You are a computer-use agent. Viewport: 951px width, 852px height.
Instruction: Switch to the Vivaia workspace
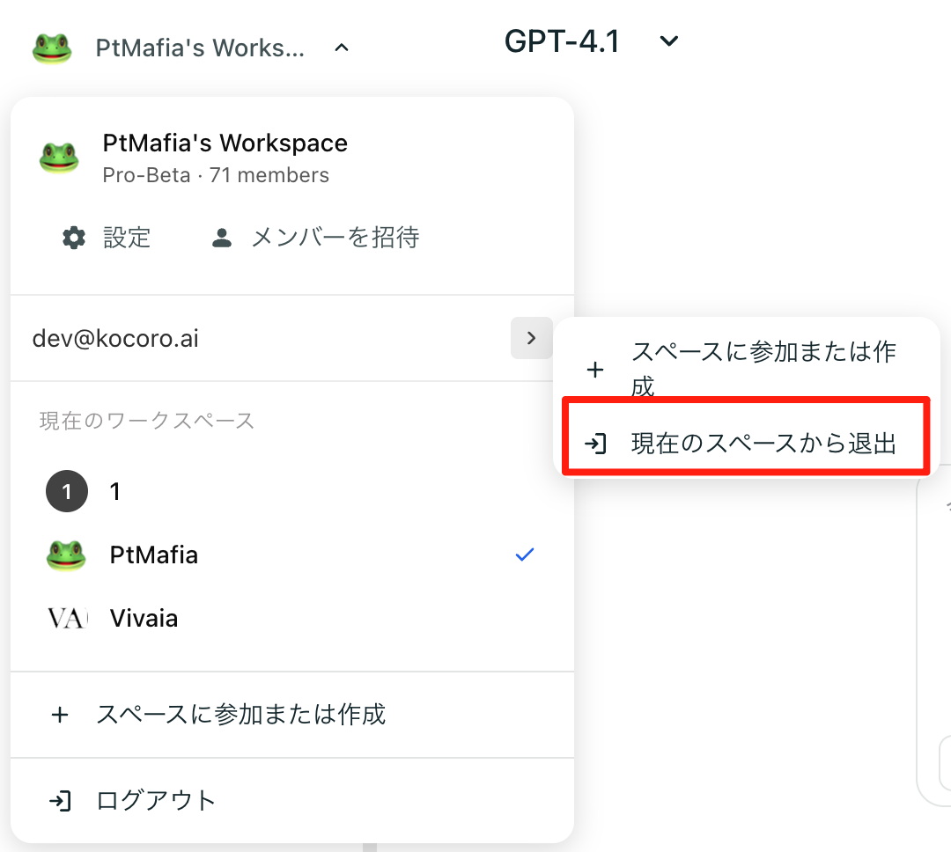point(144,619)
